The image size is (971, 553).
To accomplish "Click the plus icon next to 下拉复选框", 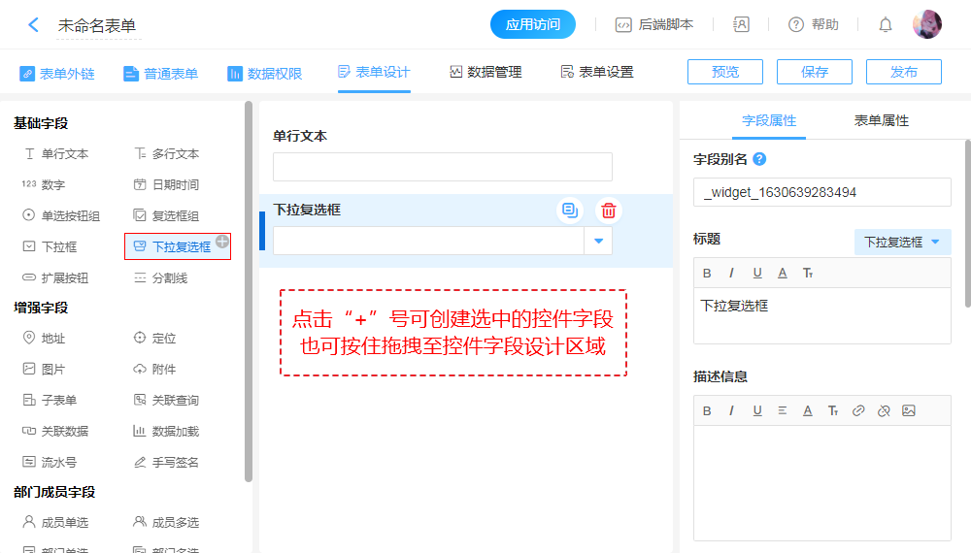I will 222,241.
